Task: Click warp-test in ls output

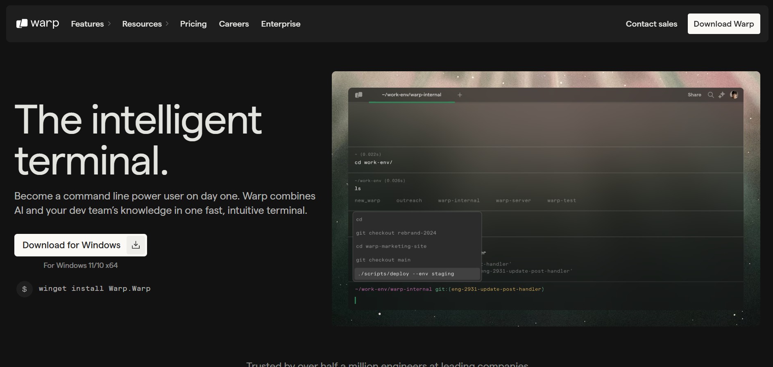Action: [x=562, y=200]
